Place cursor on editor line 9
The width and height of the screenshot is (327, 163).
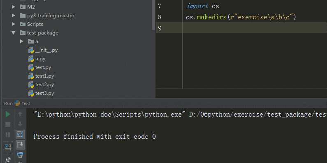tap(255, 27)
